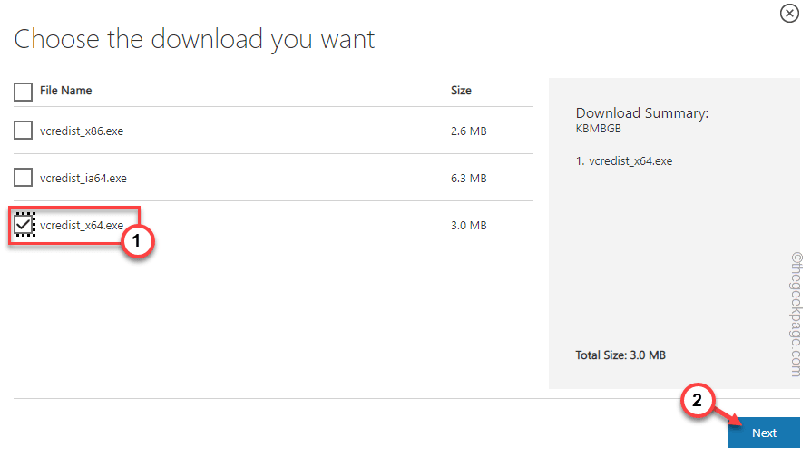Click the 3.0 MB size in file list
Viewport: 811px width, 457px height.
(x=469, y=226)
